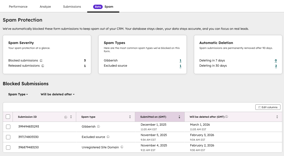The width and height of the screenshot is (284, 156).
Task: Sort by Spam type column arrows
Action: pos(130,117)
